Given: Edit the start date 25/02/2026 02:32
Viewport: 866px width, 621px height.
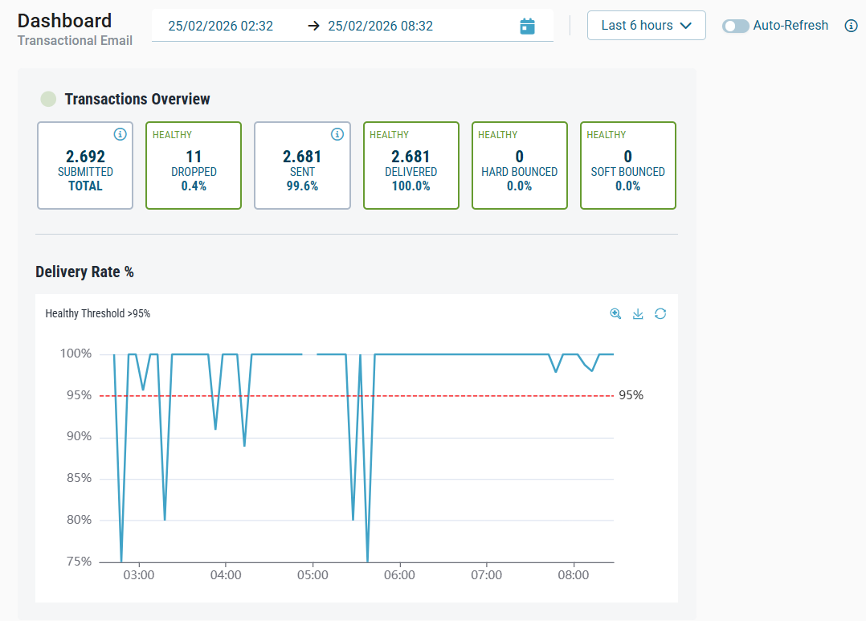Looking at the screenshot, I should pos(221,27).
